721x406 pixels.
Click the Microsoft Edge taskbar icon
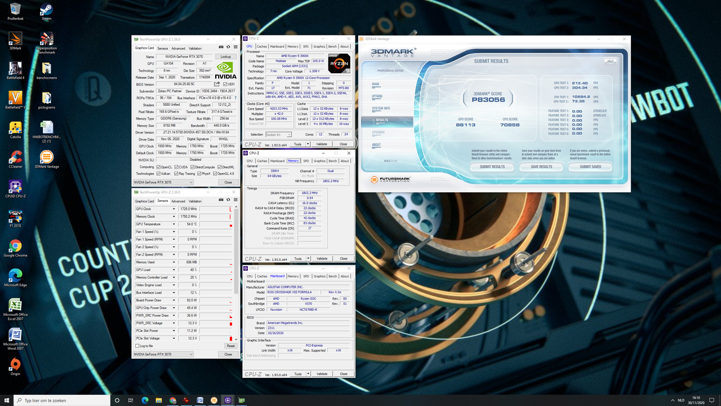[145, 400]
